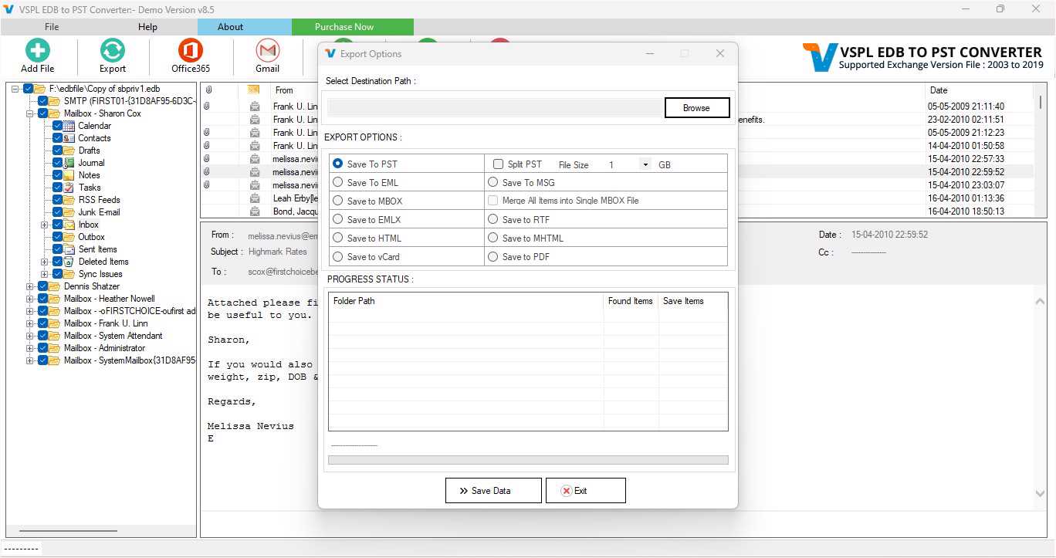The width and height of the screenshot is (1056, 558).
Task: Open the File Size GB dropdown
Action: tap(645, 164)
